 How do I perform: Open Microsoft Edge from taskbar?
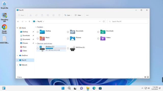[x=94, y=88]
